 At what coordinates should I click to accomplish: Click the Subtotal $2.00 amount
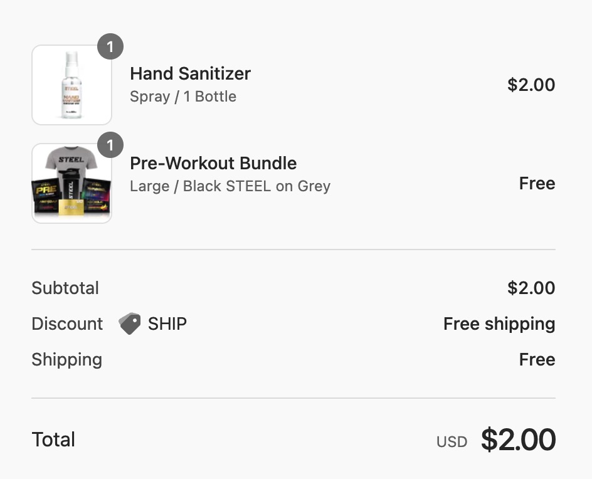[x=531, y=288]
